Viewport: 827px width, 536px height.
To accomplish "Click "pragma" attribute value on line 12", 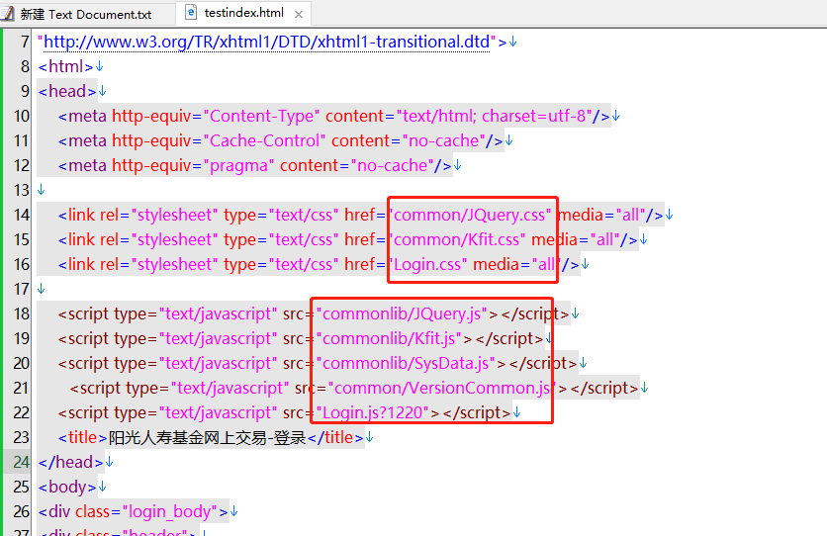I will (x=239, y=165).
